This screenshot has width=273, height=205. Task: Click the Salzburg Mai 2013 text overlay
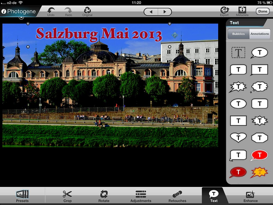tap(99, 34)
